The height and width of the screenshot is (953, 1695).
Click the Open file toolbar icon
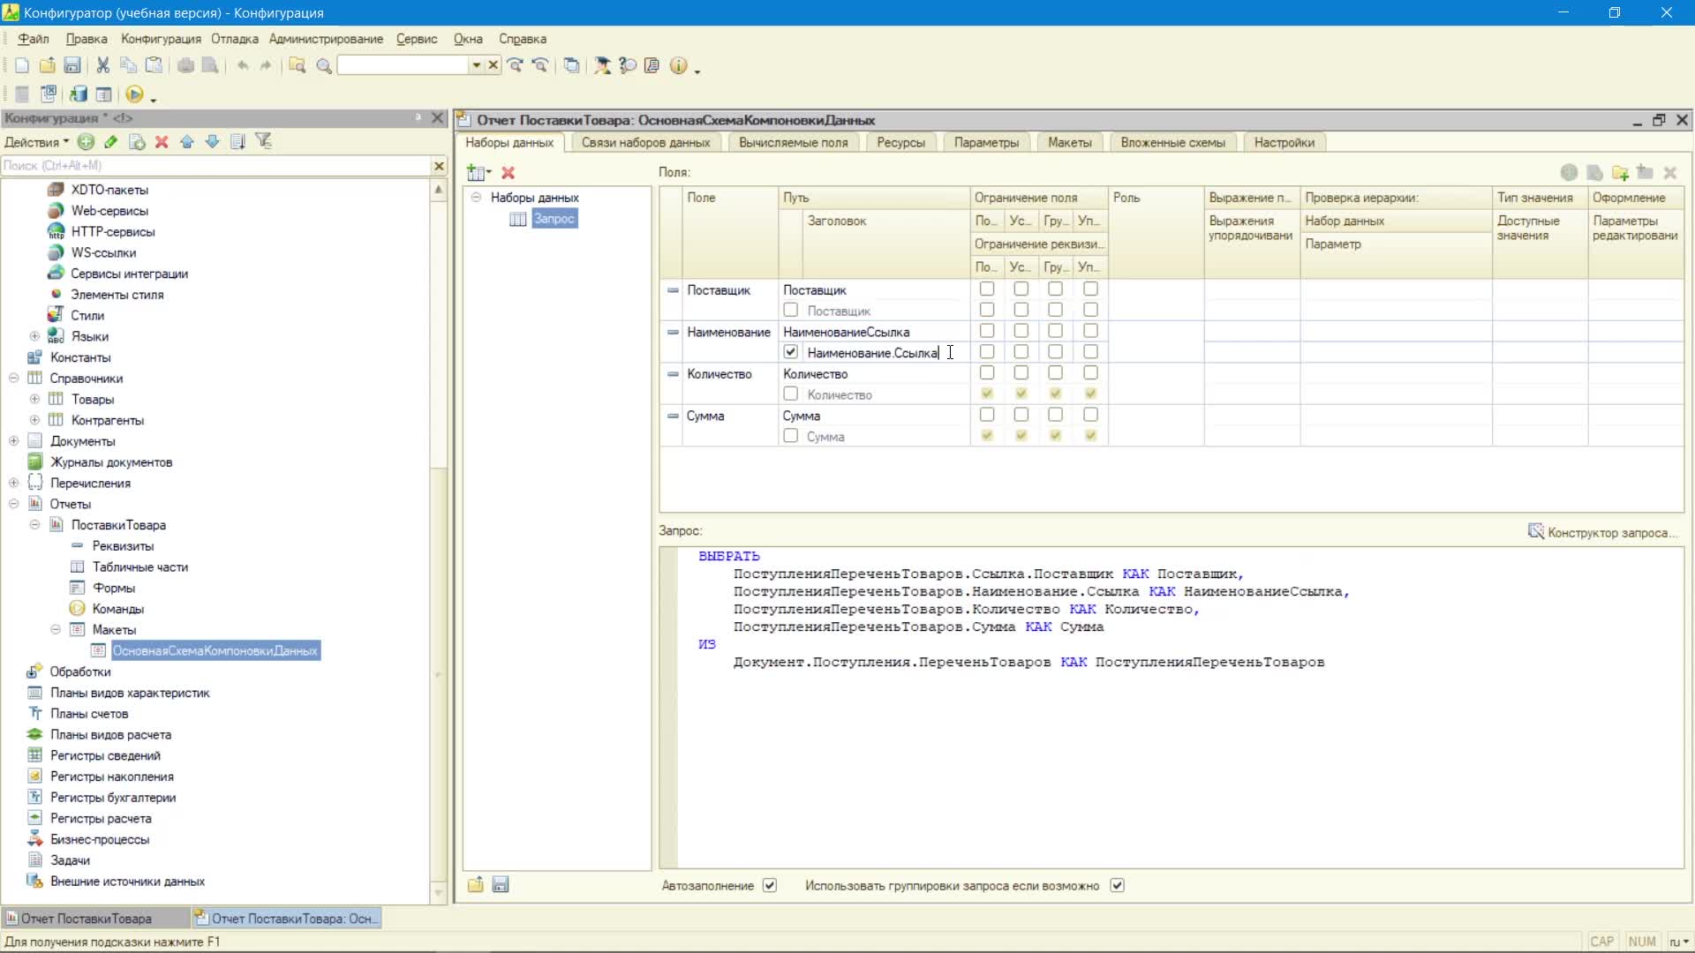click(47, 65)
